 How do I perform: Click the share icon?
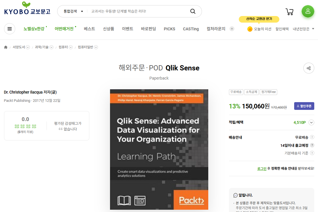(x=309, y=68)
